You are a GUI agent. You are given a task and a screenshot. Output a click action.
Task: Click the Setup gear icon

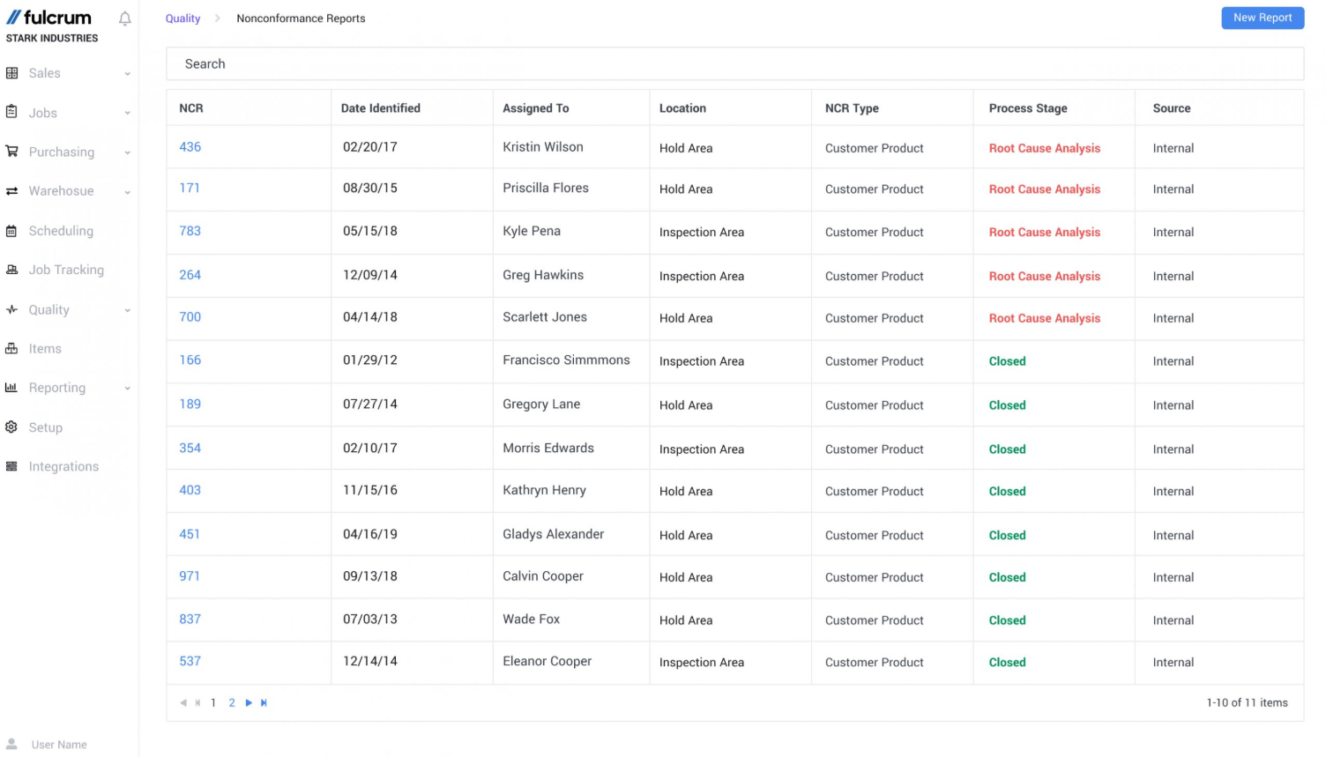coord(11,427)
